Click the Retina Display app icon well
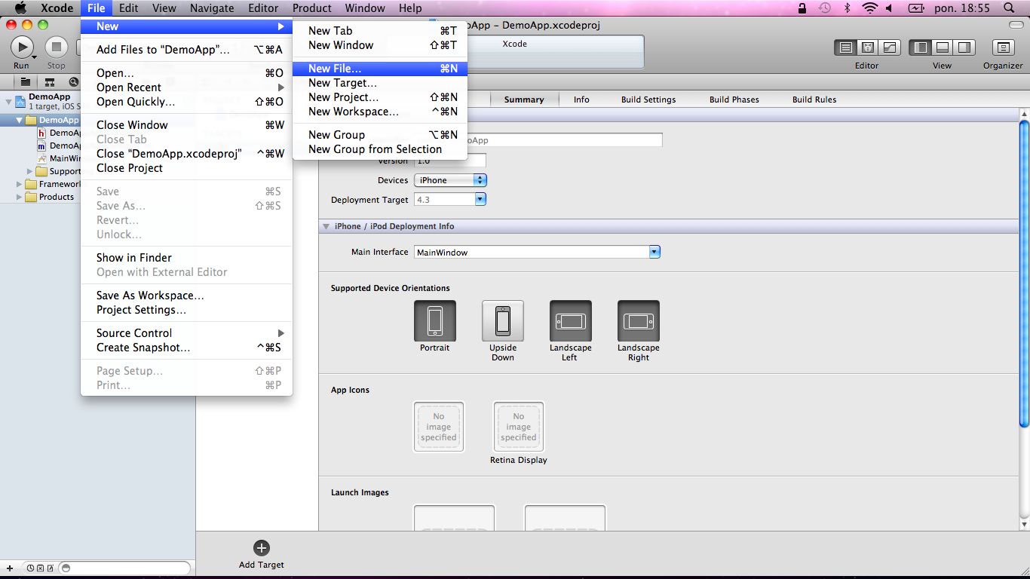Viewport: 1030px width, 579px height. point(518,427)
